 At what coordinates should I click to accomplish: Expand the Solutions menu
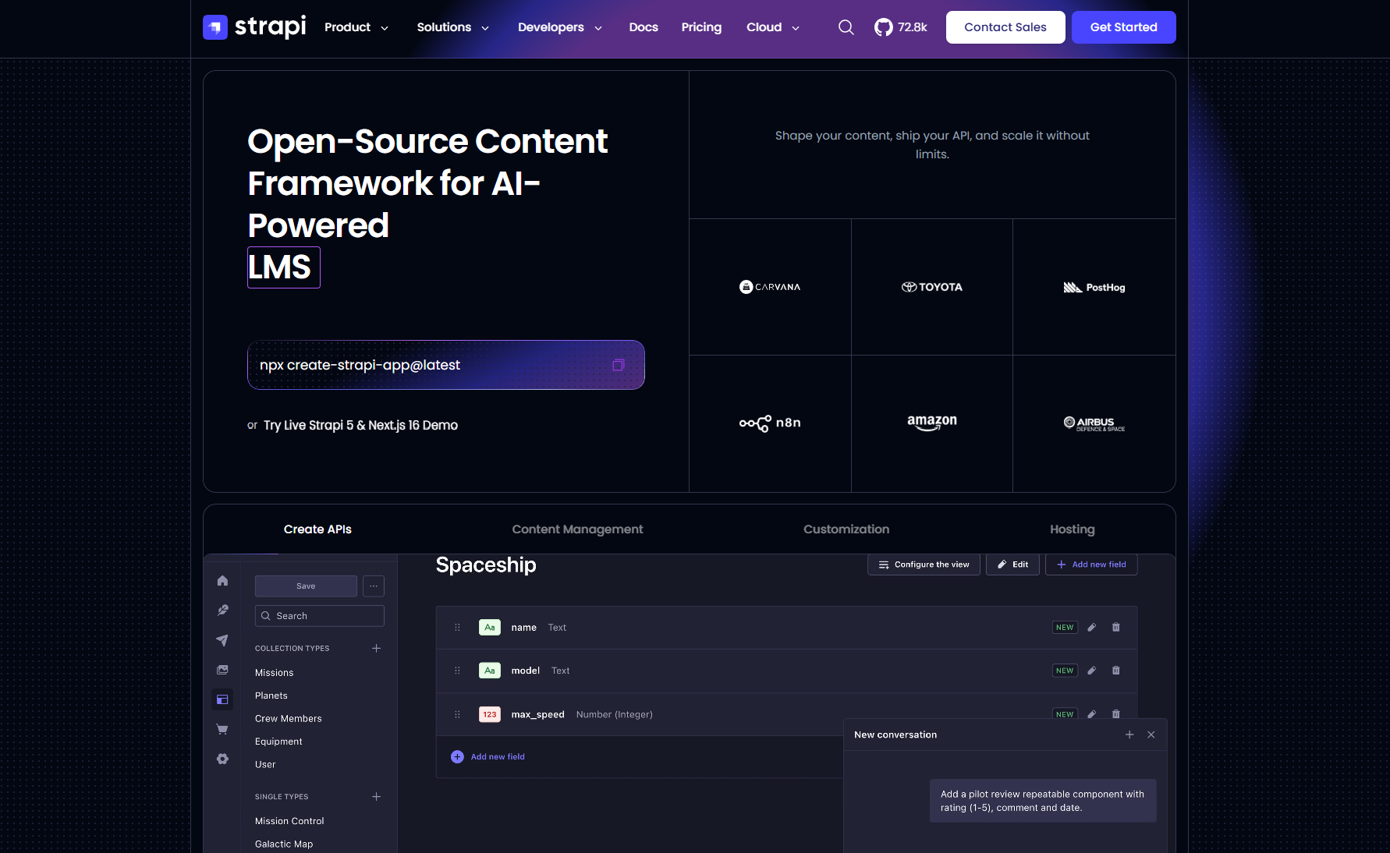point(453,27)
